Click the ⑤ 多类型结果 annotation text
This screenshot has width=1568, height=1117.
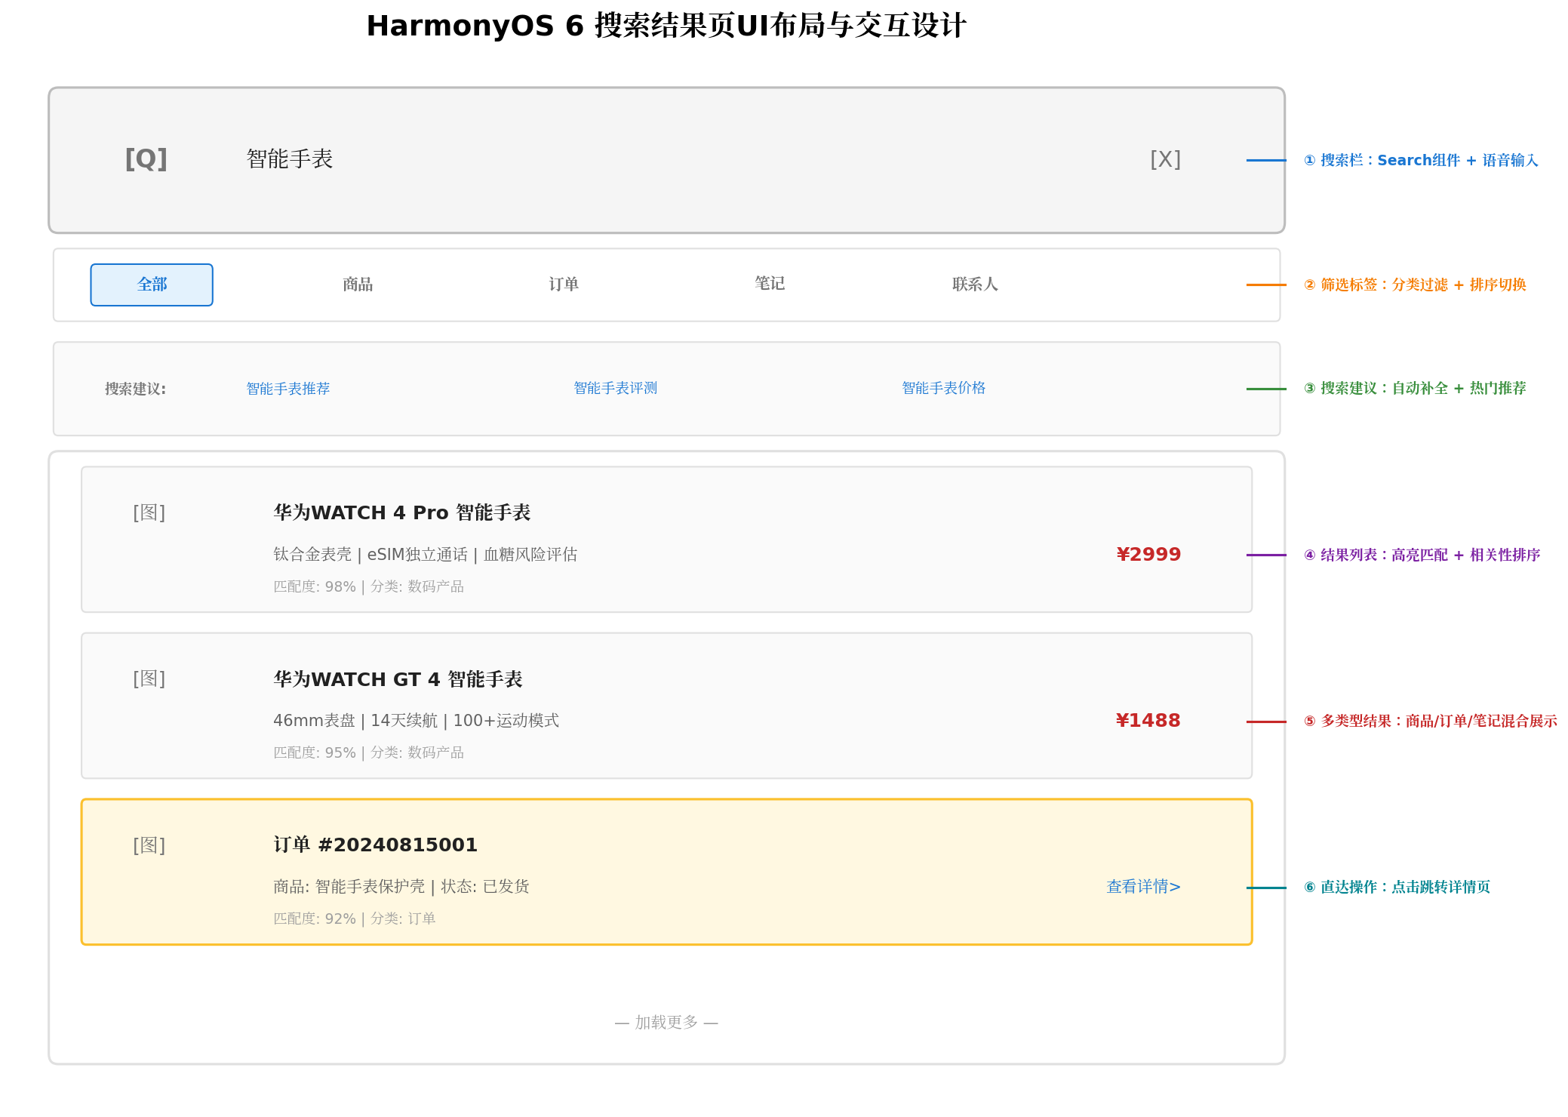[x=1431, y=721]
